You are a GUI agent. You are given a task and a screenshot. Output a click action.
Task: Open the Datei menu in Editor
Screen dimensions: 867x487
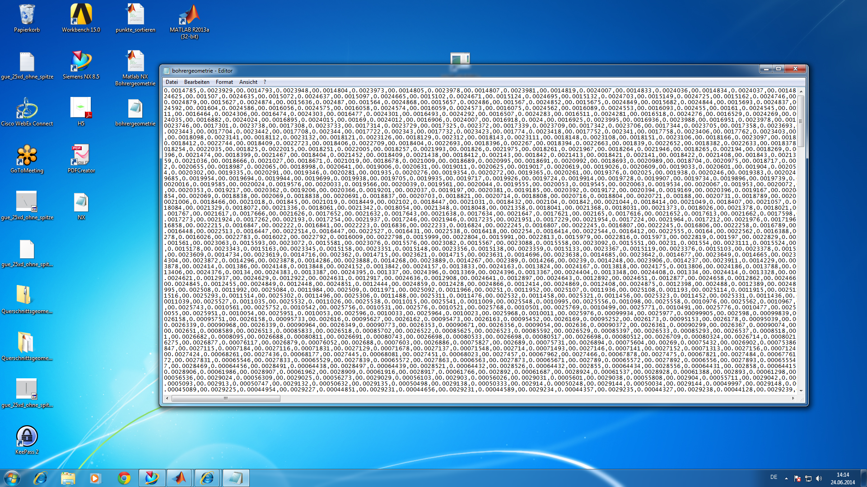pos(172,82)
